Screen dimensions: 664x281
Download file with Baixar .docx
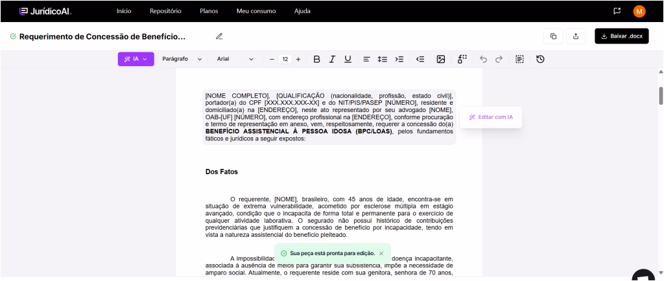click(622, 36)
